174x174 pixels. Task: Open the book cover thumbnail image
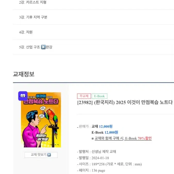[x=41, y=120]
